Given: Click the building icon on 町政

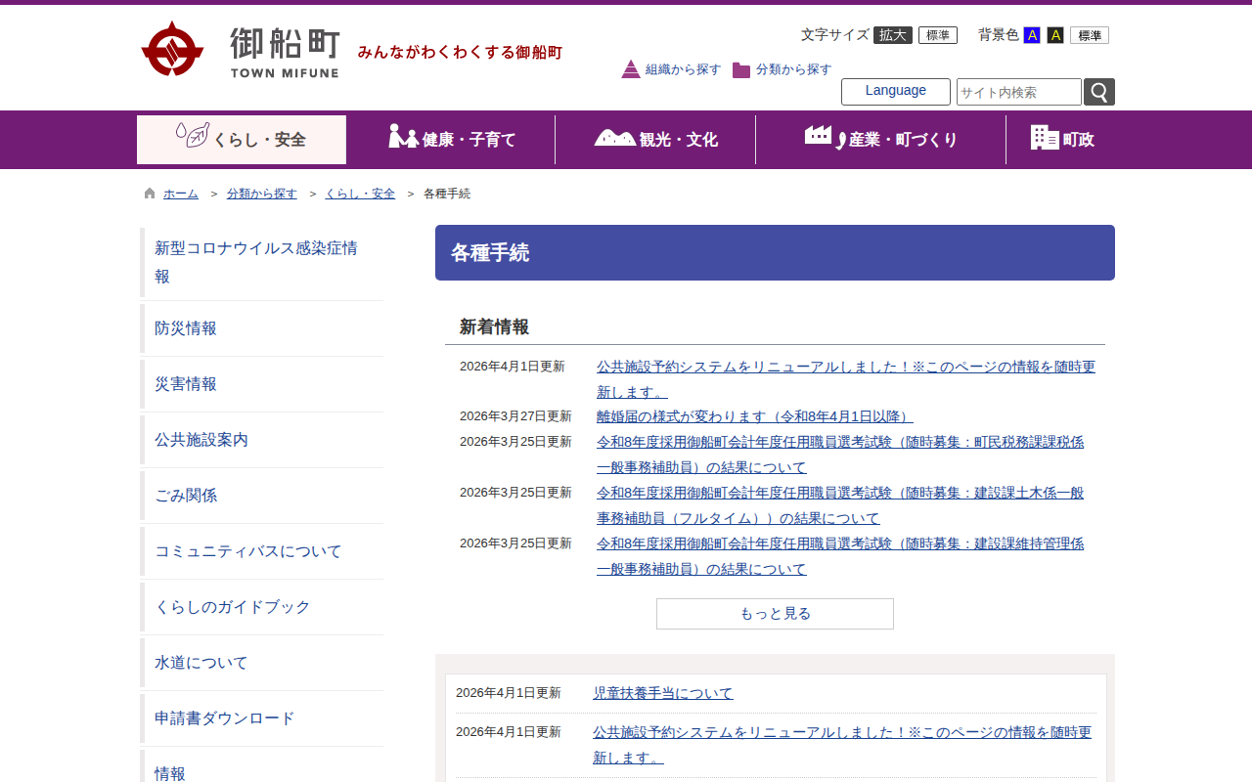Looking at the screenshot, I should click(x=1045, y=138).
